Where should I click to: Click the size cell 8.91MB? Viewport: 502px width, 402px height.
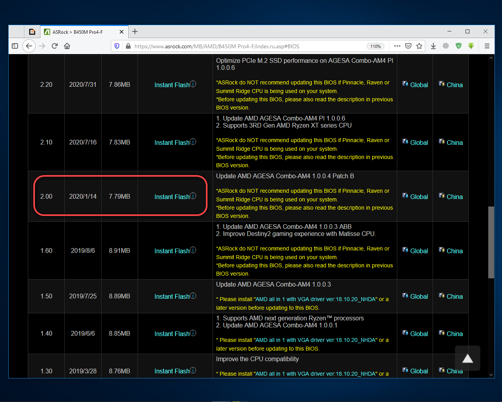[120, 251]
